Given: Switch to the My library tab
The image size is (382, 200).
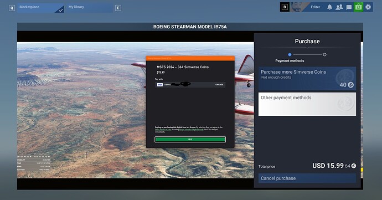Looking at the screenshot, I should (89, 8).
